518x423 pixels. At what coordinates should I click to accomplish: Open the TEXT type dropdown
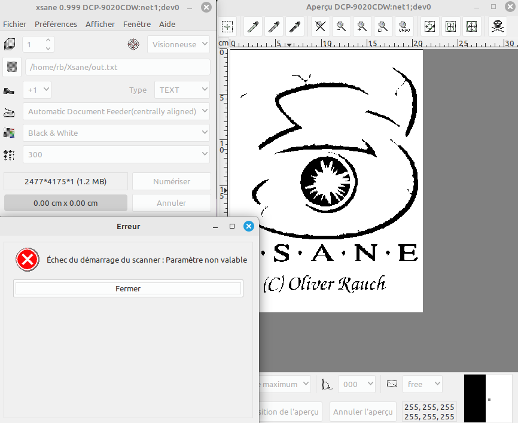coord(182,90)
